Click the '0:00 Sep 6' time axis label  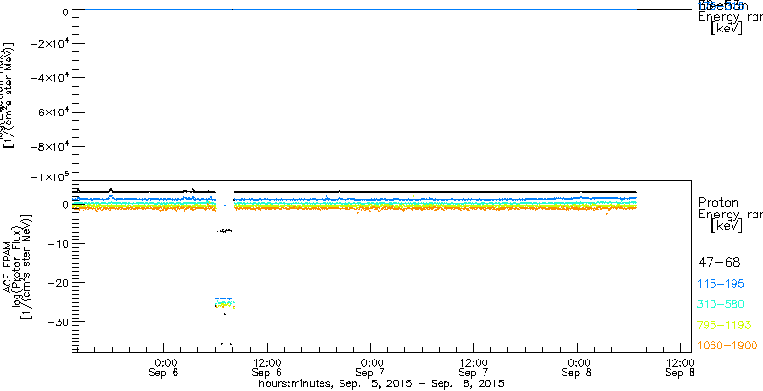coord(164,368)
